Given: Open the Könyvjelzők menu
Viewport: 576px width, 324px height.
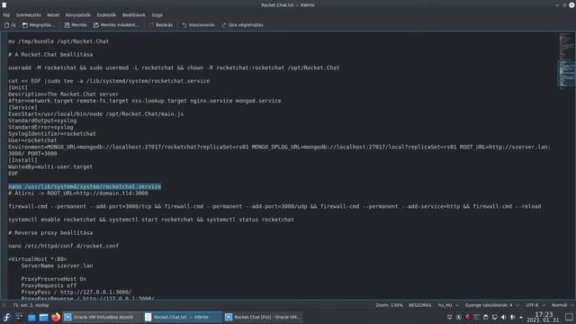Looking at the screenshot, I should pyautogui.click(x=78, y=15).
